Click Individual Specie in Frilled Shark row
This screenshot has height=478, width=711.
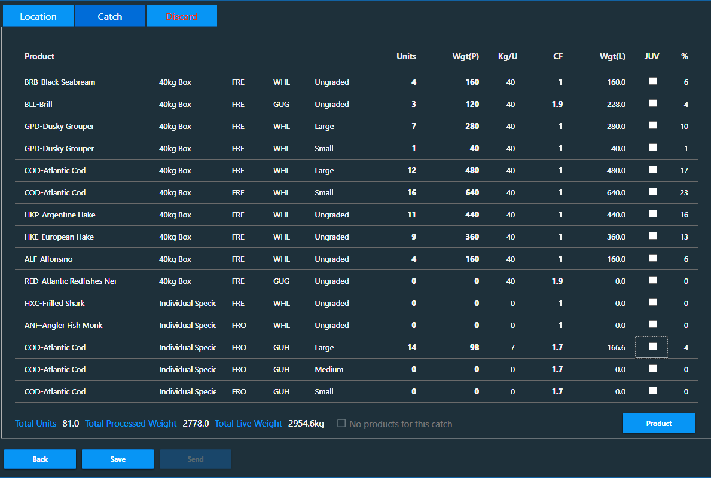pos(187,303)
